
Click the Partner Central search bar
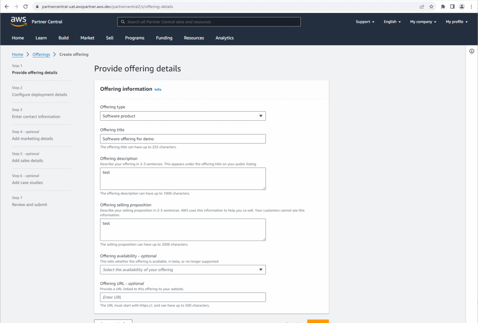coord(209,22)
